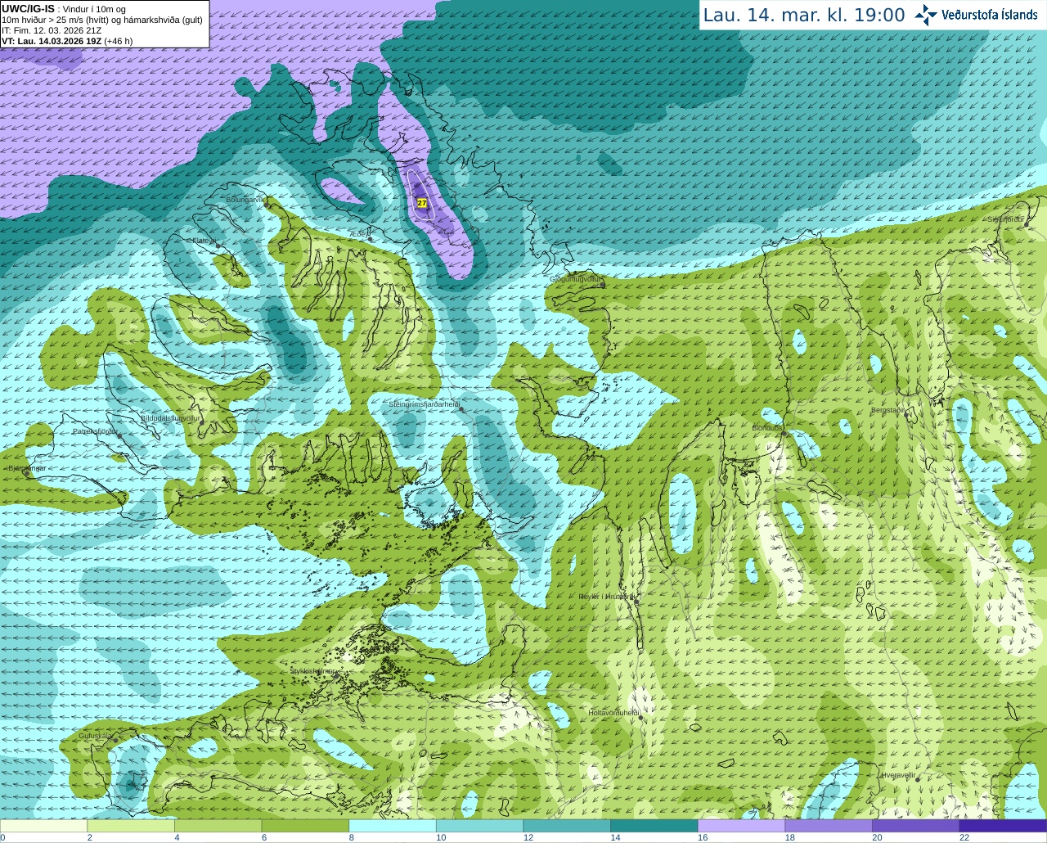
Task: Click the medium purple 18–20 scale swatch
Action: pos(829,826)
